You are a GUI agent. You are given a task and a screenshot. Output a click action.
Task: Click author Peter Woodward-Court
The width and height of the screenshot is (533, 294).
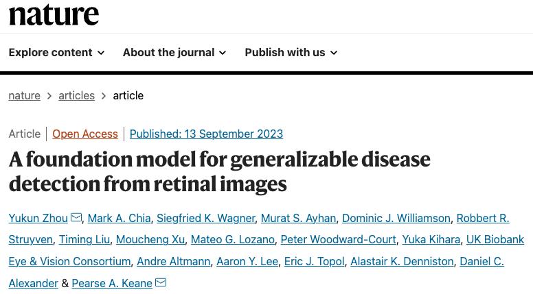click(339, 239)
